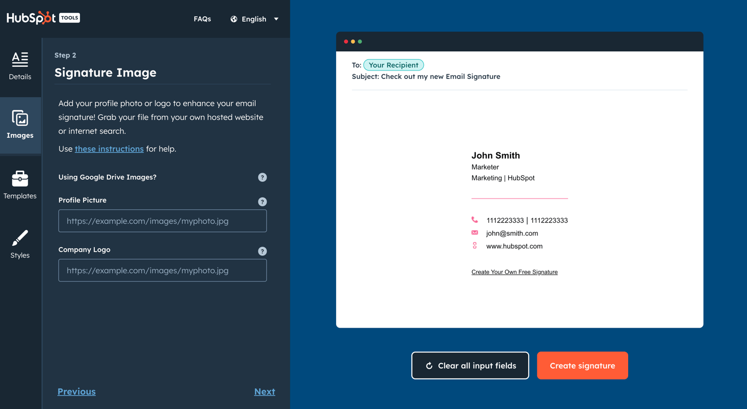Click help icon next to Profile Picture
Screen dimensions: 747x409
(x=262, y=202)
